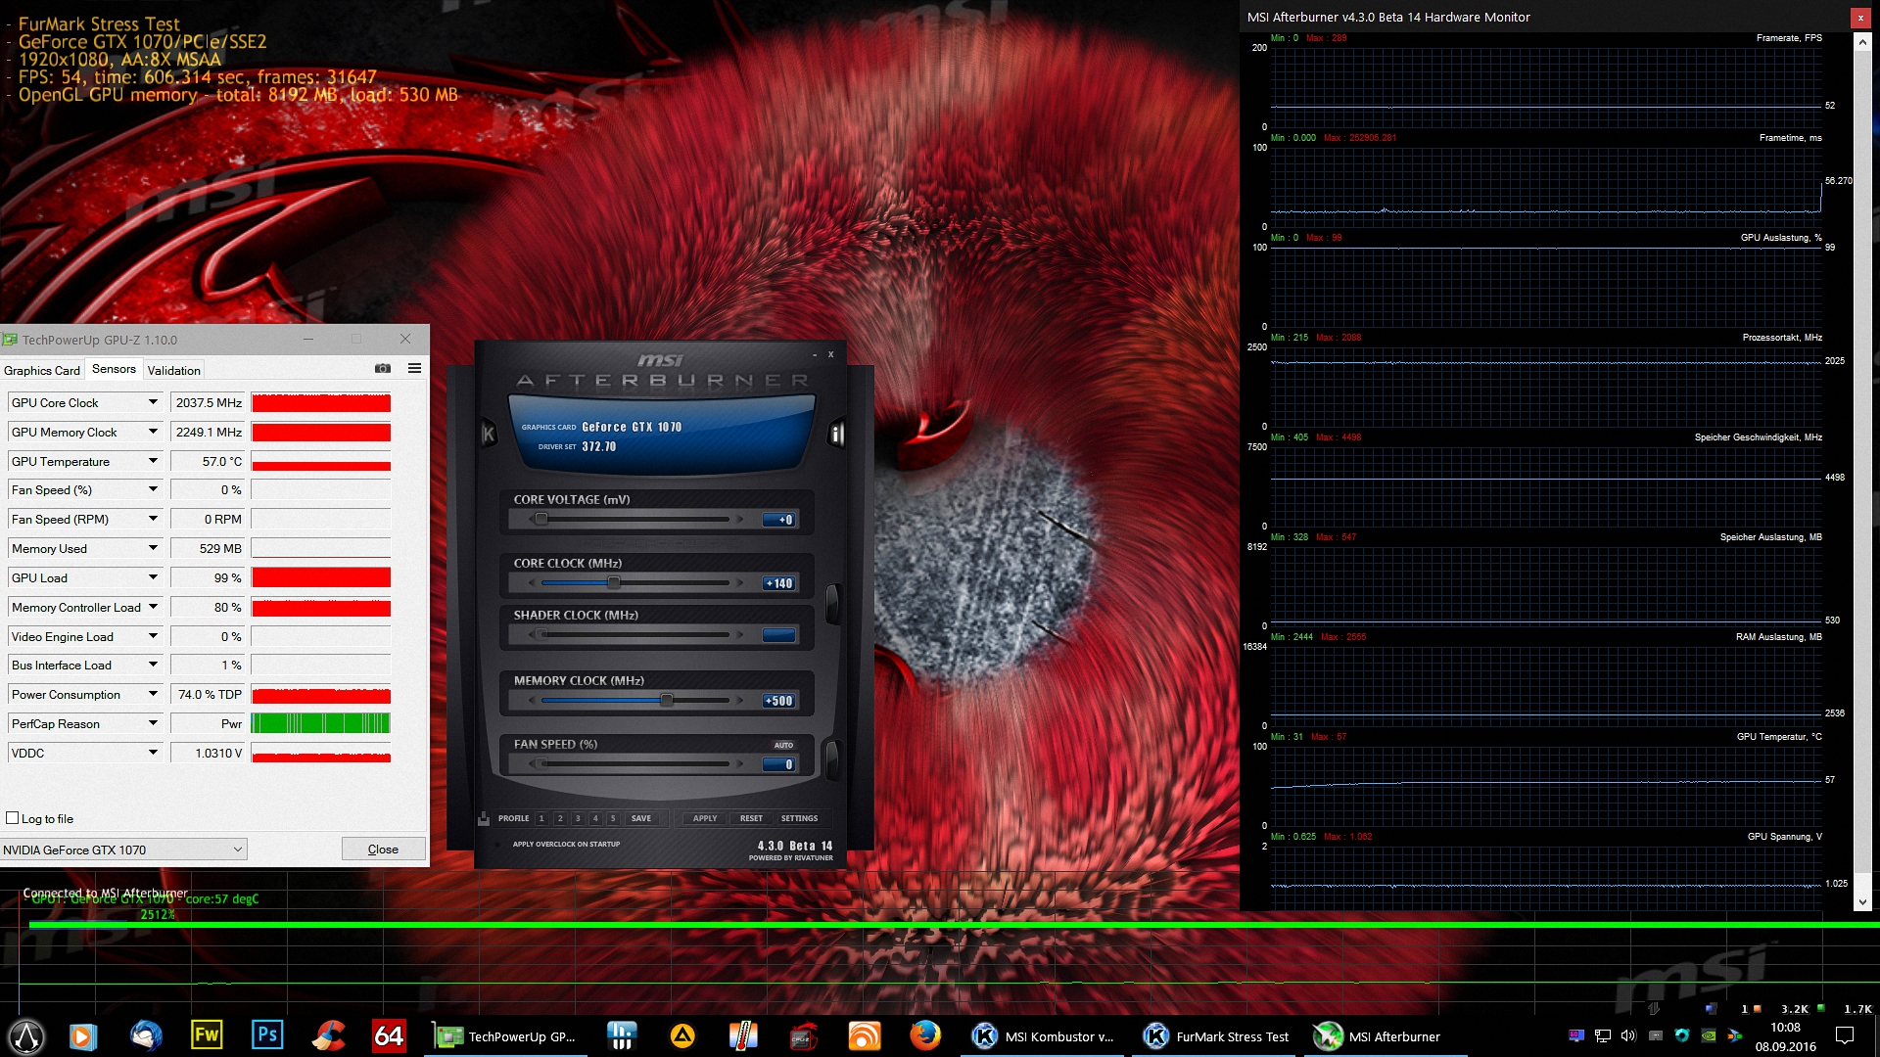The width and height of the screenshot is (1880, 1057).
Task: Expand the GPU Core Clock sensor dropdown
Action: pos(153,402)
